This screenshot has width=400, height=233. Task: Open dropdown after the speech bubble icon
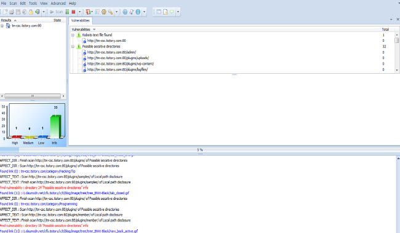click(178, 12)
